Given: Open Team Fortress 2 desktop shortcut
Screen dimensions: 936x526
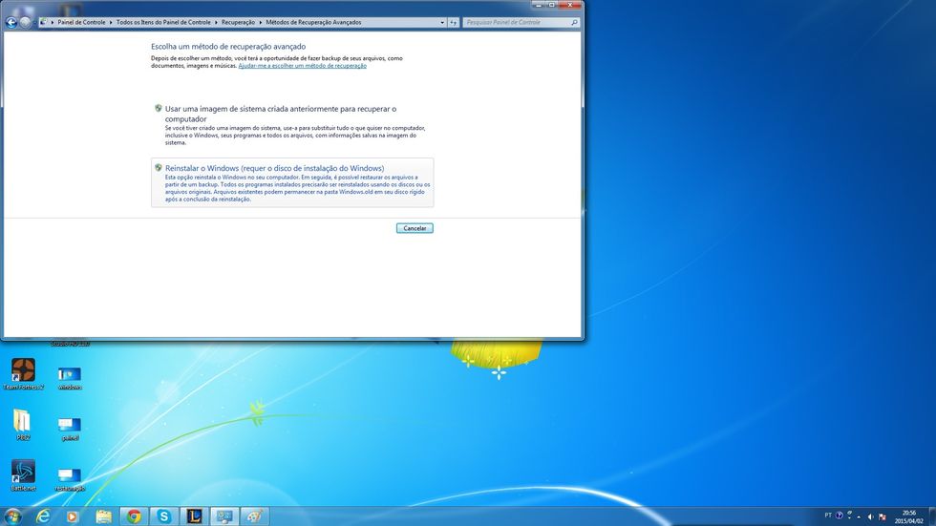Looking at the screenshot, I should pos(23,374).
